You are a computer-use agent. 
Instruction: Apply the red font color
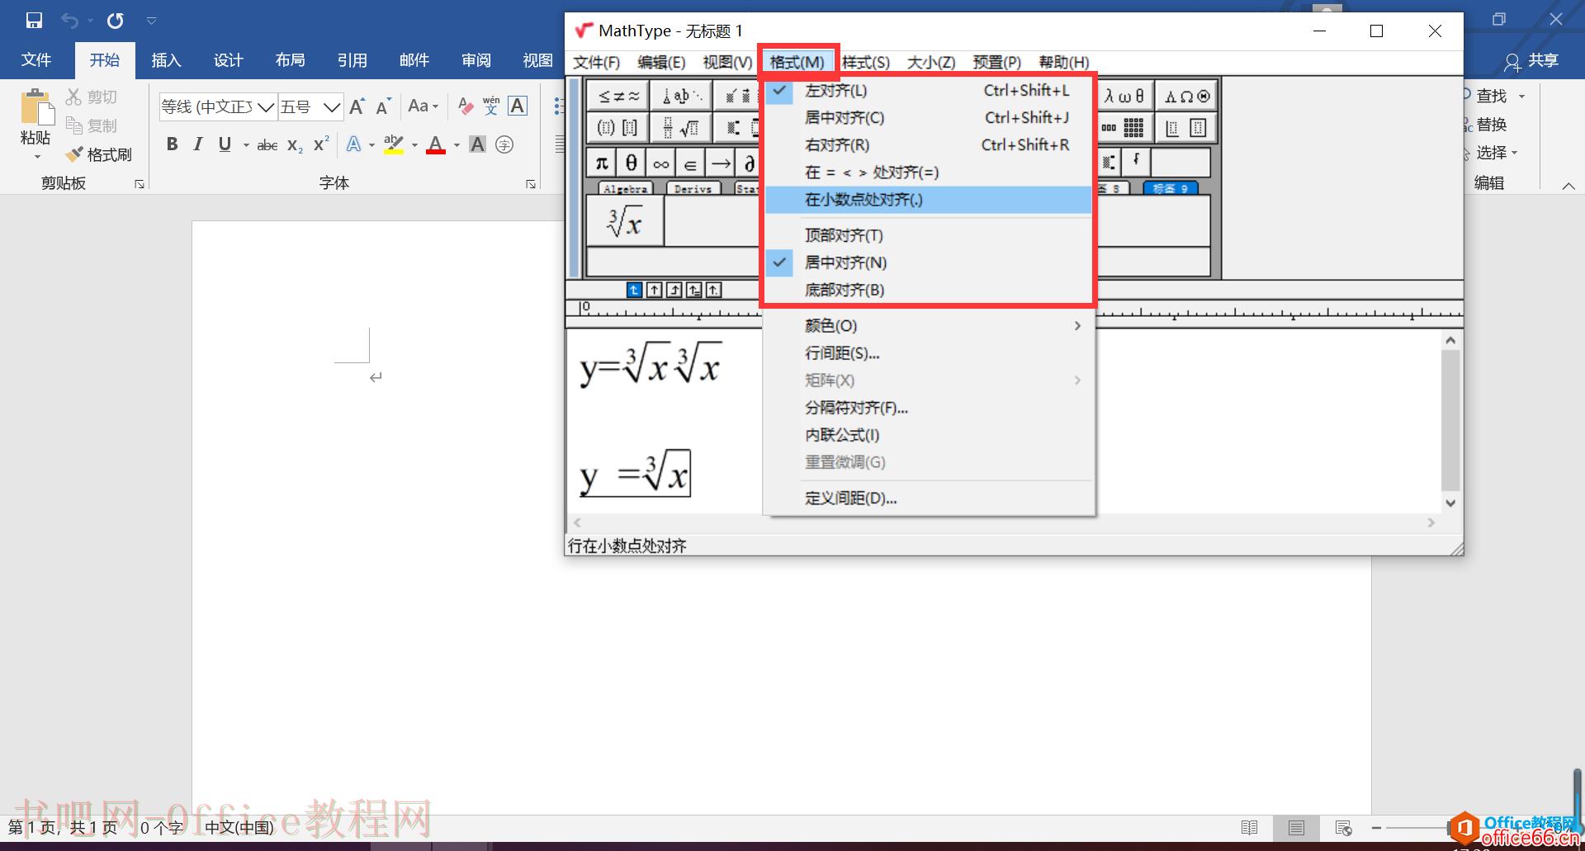(436, 144)
